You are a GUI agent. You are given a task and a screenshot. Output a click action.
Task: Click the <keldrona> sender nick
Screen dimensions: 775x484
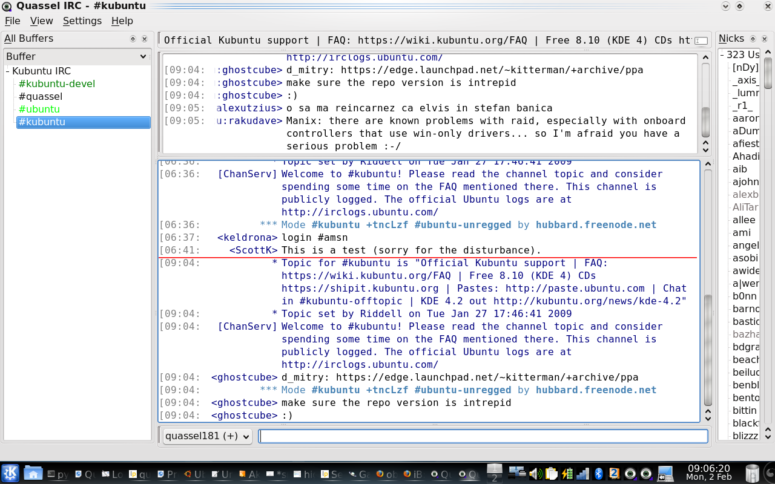click(248, 237)
